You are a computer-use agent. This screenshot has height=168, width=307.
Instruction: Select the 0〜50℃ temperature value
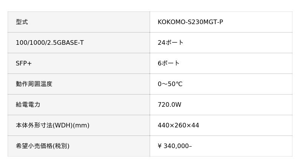tap(170, 84)
